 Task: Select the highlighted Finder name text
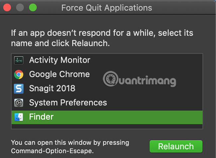tap(41, 117)
